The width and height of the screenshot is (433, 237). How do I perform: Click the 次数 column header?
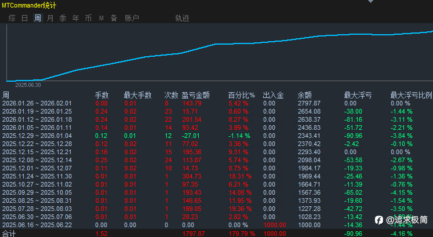171,95
